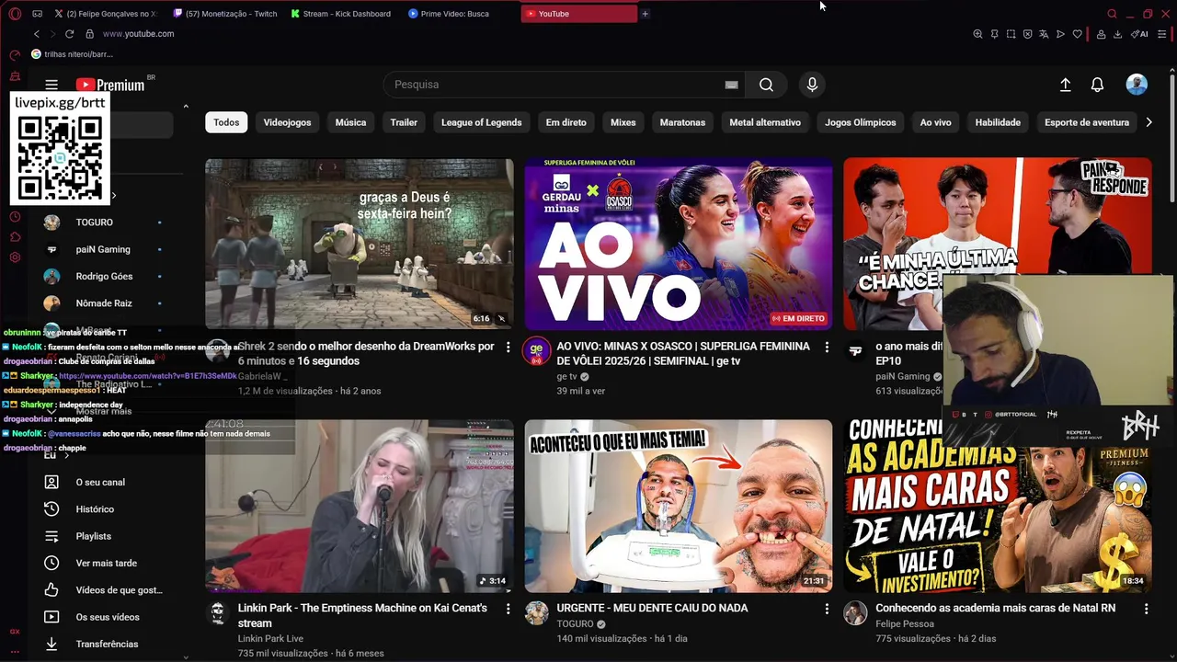1177x662 pixels.
Task: Open the AO VIVO Minas x Osasco thumbnail
Action: 679,244
